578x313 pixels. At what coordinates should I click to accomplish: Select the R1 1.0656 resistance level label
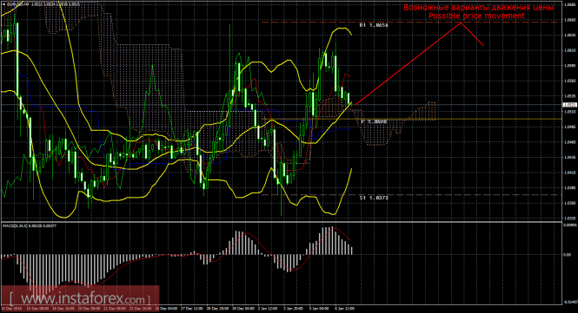374,25
